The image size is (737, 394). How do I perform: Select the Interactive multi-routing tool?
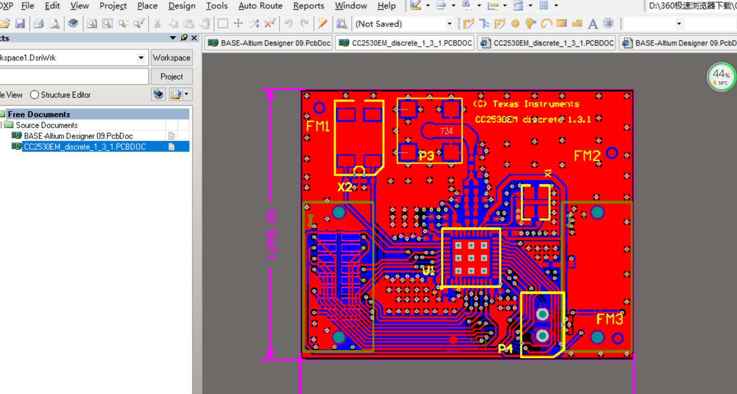[x=499, y=23]
